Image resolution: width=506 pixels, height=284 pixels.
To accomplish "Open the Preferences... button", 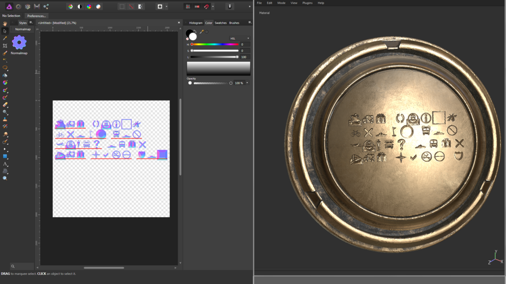I will [36, 16].
